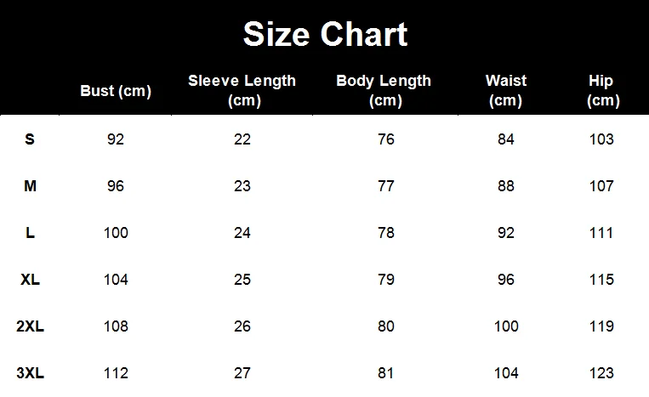Select the Waist (cm) column header
The height and width of the screenshot is (397, 649).
tap(506, 91)
